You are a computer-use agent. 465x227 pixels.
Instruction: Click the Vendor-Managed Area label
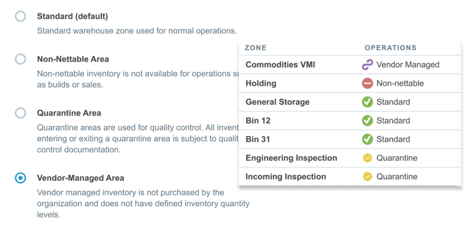tap(80, 178)
